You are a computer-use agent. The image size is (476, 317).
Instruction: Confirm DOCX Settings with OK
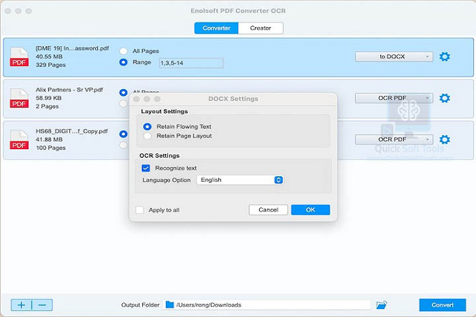(x=311, y=209)
